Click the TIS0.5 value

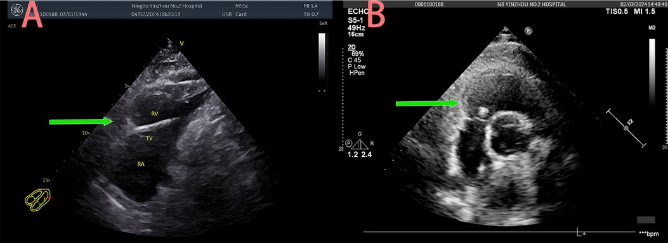coord(617,12)
